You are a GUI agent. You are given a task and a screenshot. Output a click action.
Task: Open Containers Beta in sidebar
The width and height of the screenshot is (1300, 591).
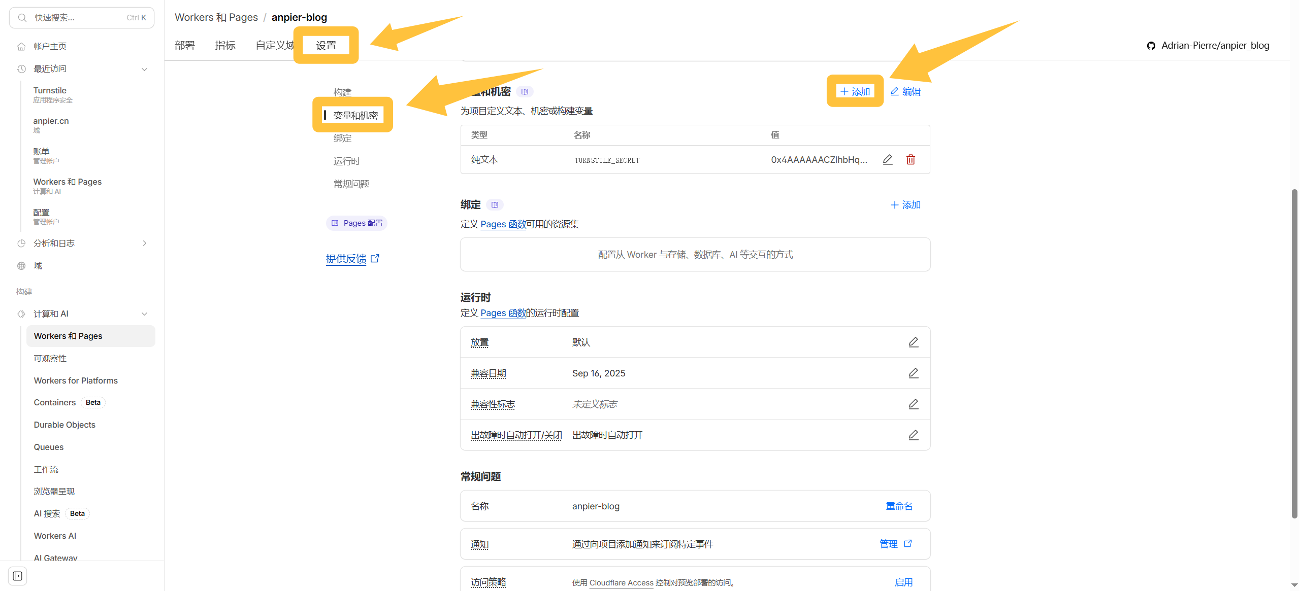coord(70,403)
